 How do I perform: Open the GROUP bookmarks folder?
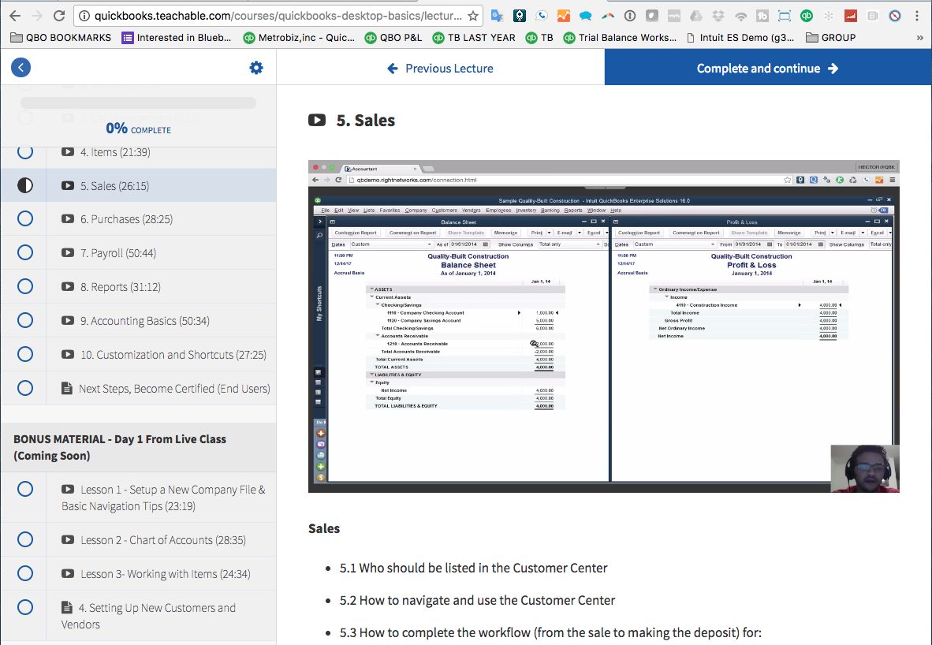(x=831, y=37)
